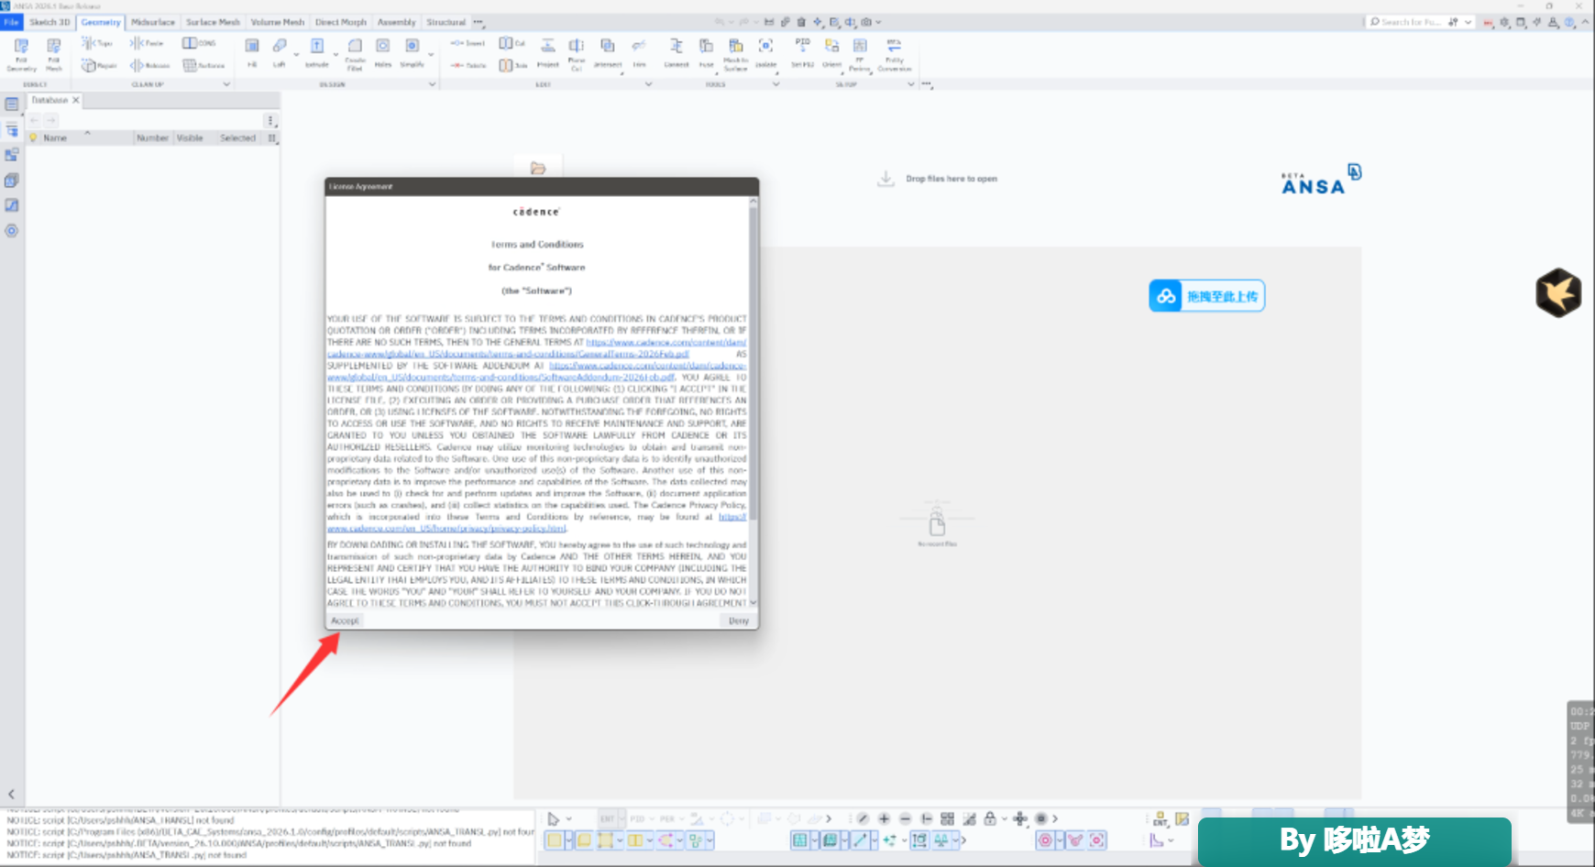Click the gear icon in left sidebar

point(12,231)
